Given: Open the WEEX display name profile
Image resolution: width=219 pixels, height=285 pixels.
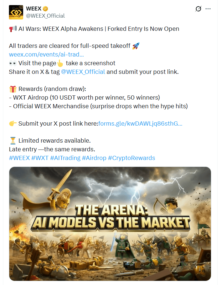Looking at the screenshot, I should pos(34,9).
